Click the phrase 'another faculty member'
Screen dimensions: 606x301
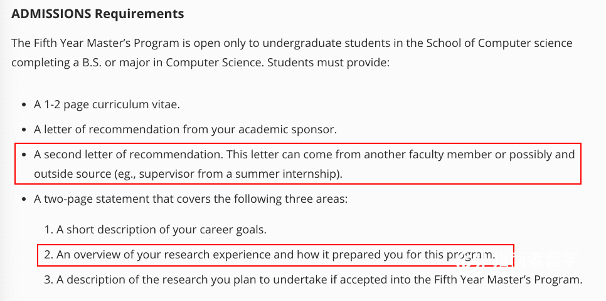pyautogui.click(x=422, y=155)
